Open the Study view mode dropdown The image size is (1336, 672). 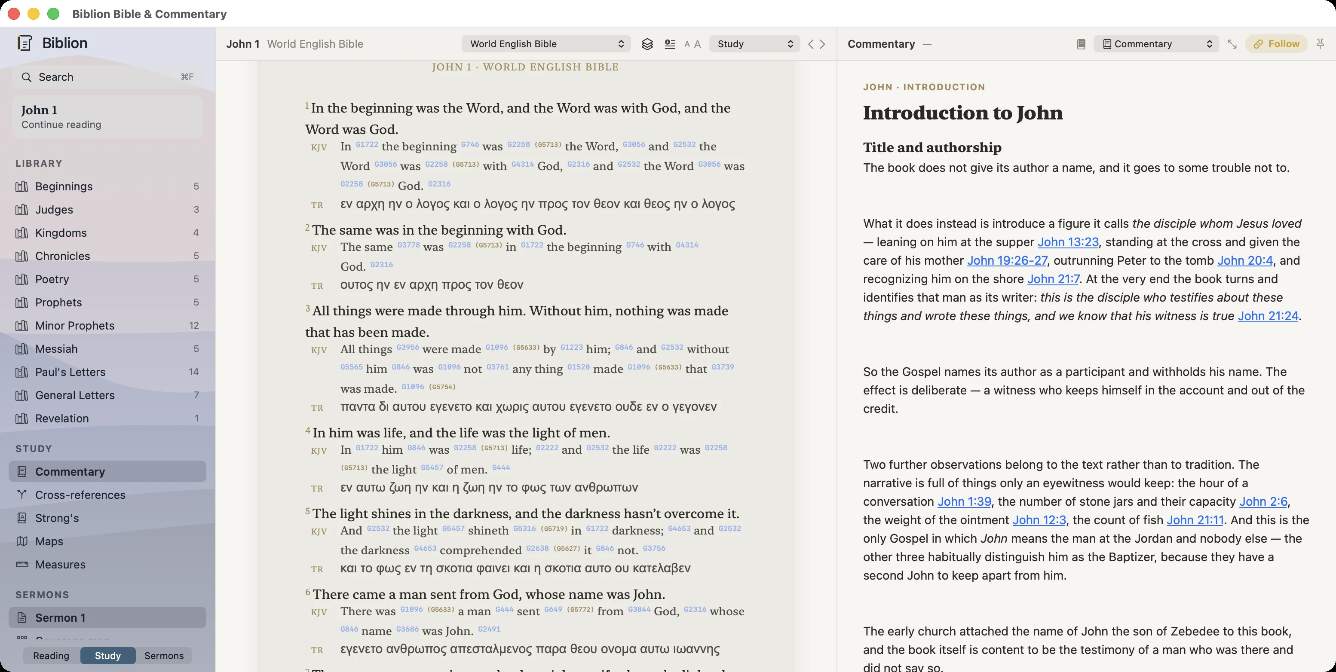(754, 44)
